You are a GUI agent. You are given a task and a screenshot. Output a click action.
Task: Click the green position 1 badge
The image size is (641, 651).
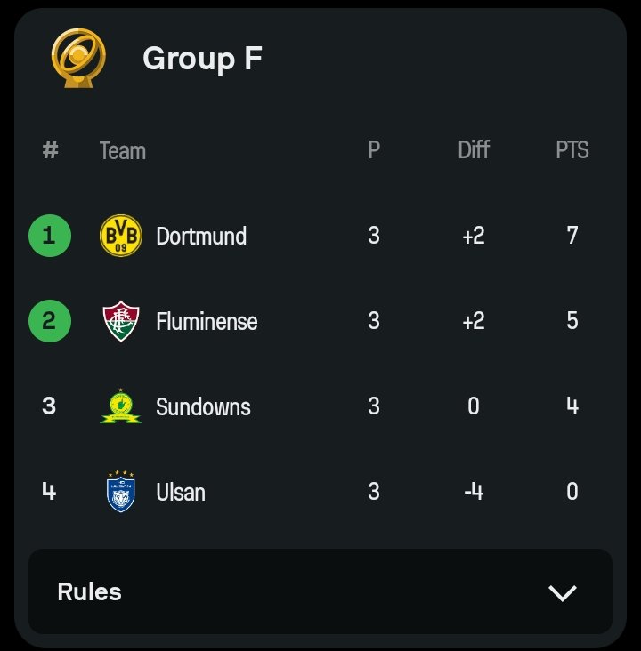point(50,236)
